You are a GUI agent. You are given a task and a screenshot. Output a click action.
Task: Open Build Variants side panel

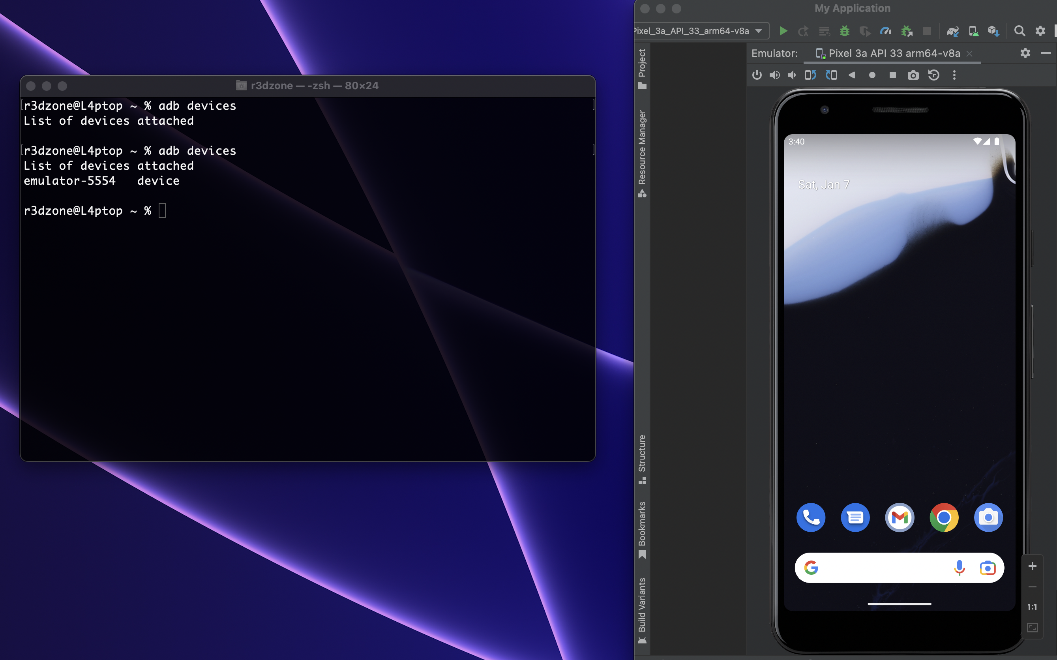click(x=642, y=609)
